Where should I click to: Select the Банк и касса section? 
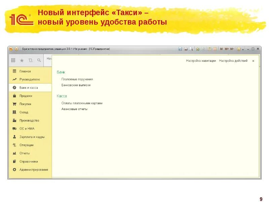point(30,88)
